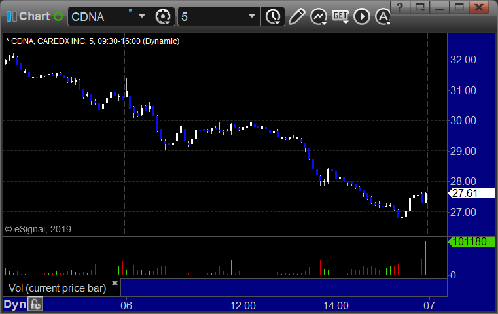Open the clock time template menu

click(x=273, y=16)
